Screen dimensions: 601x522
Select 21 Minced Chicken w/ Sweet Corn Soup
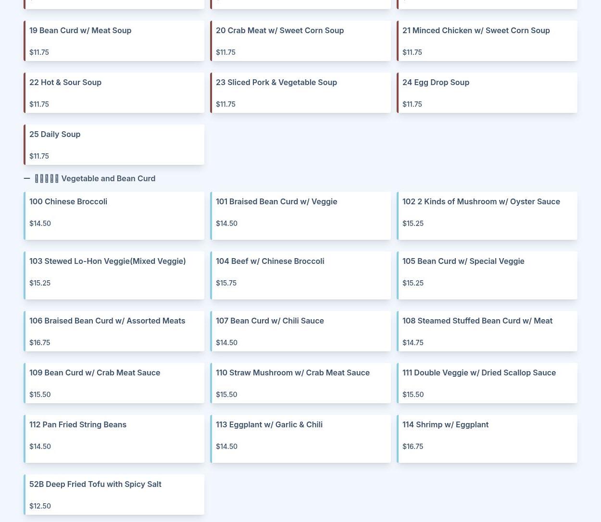[487, 41]
